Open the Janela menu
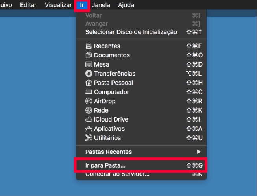This screenshot has height=196, width=257. click(x=101, y=5)
